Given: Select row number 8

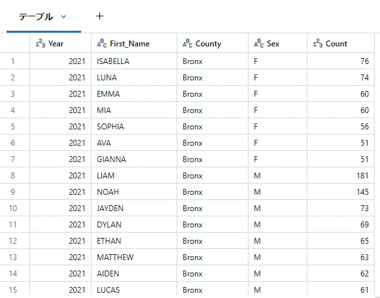Looking at the screenshot, I should click(13, 176).
